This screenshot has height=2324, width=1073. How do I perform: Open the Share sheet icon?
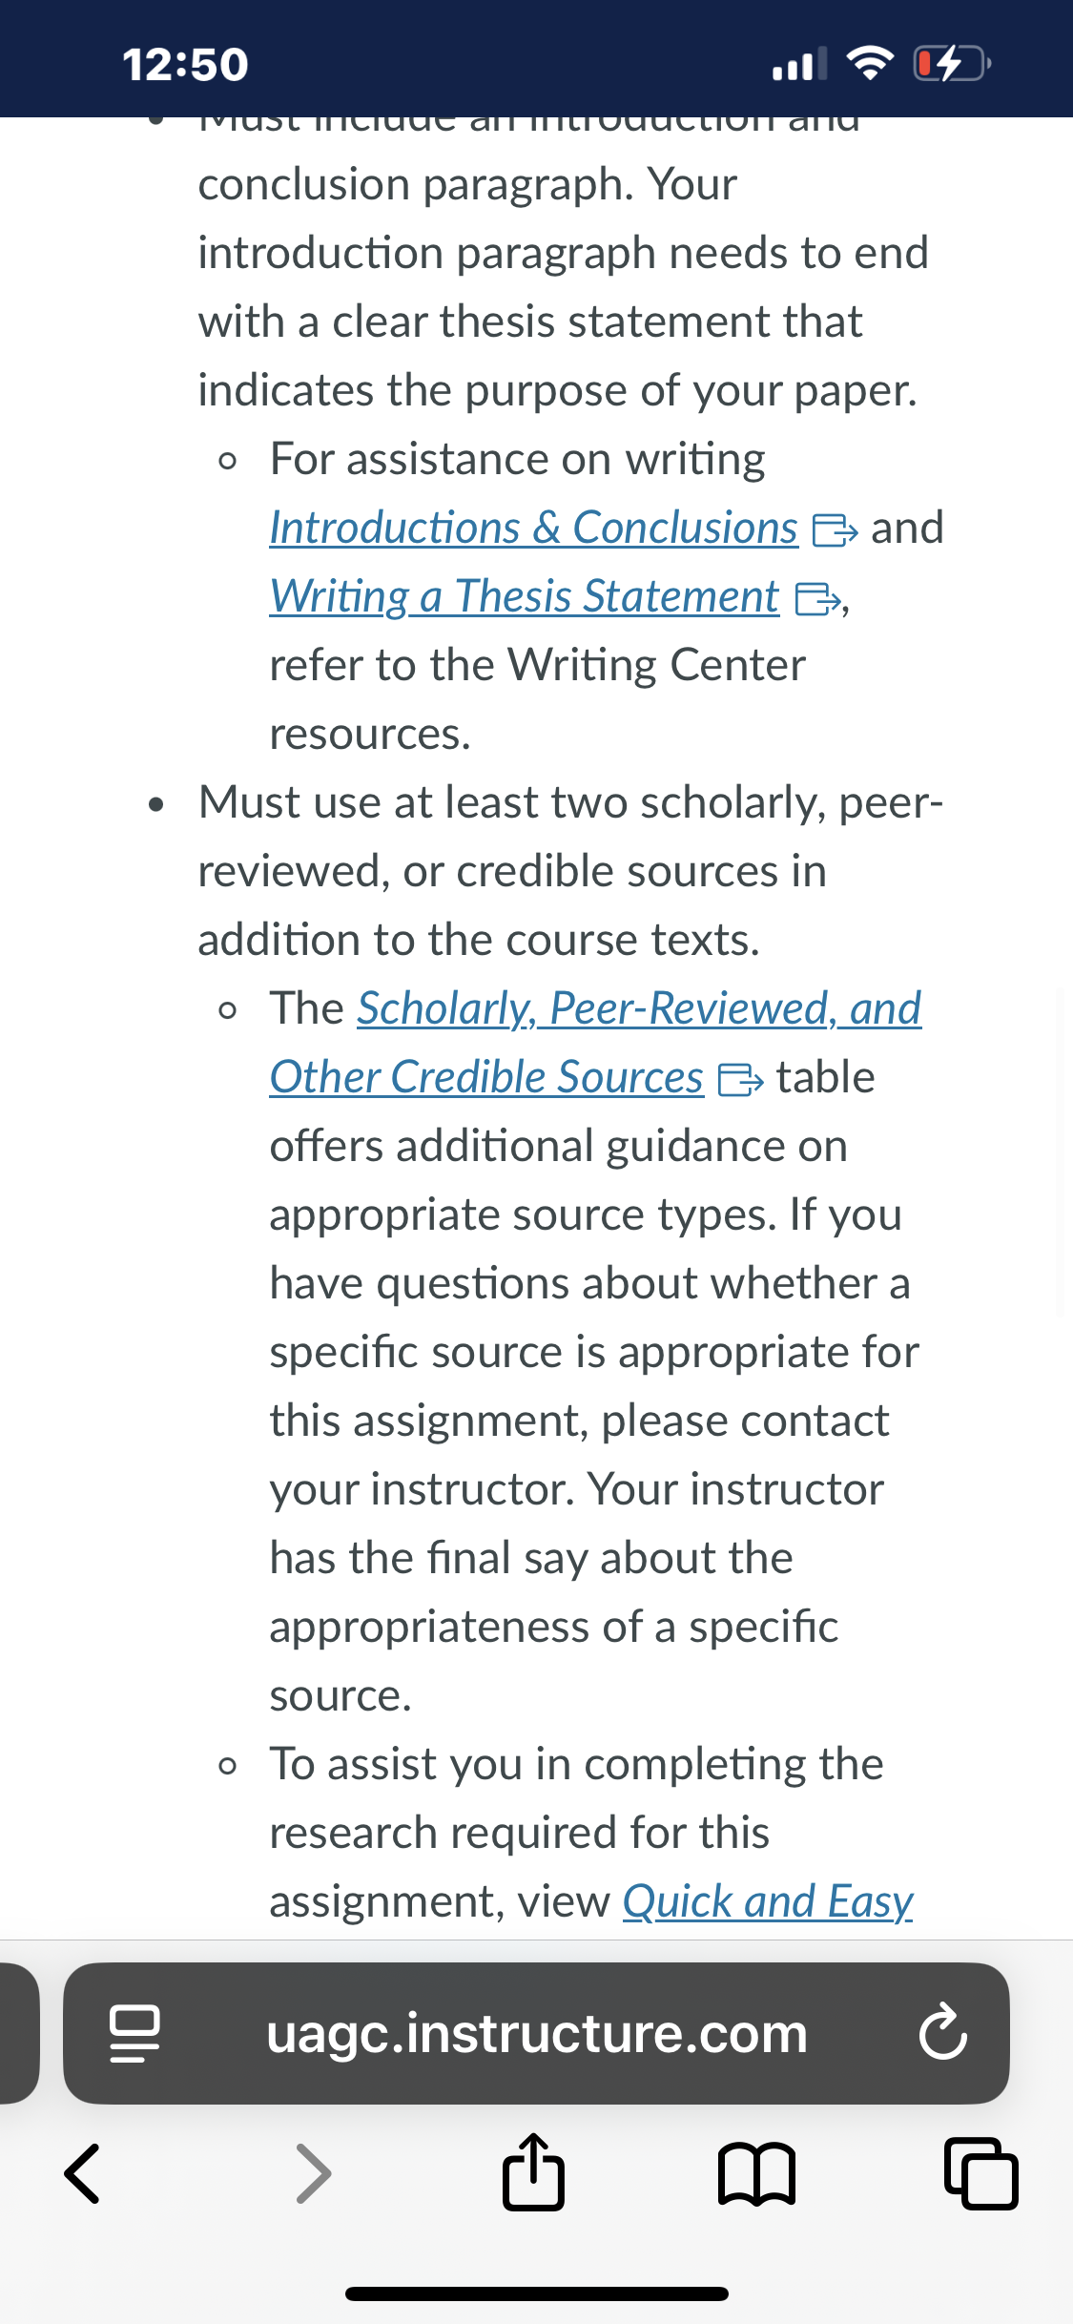(x=533, y=2171)
